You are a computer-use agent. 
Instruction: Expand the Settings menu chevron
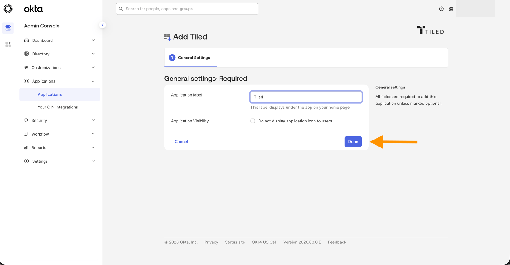93,161
